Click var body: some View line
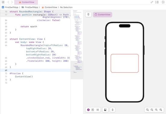Image resolution: width=166 pixels, height=114 pixels. pyautogui.click(x=30, y=42)
